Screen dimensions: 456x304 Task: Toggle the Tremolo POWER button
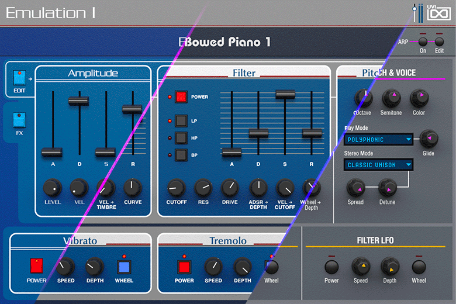(184, 267)
